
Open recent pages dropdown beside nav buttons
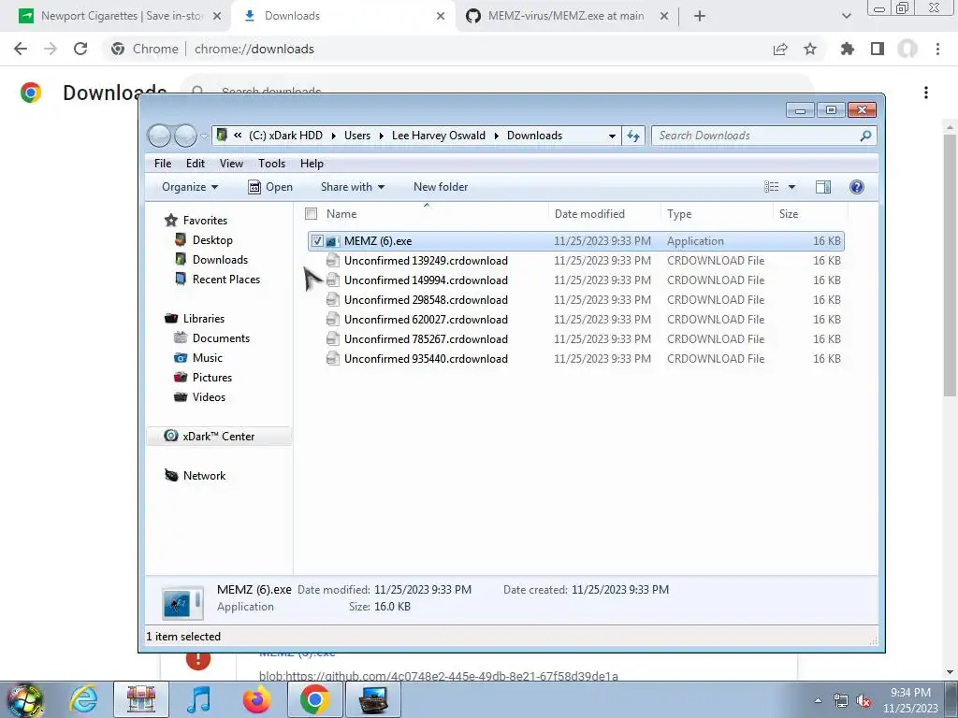pyautogui.click(x=204, y=136)
